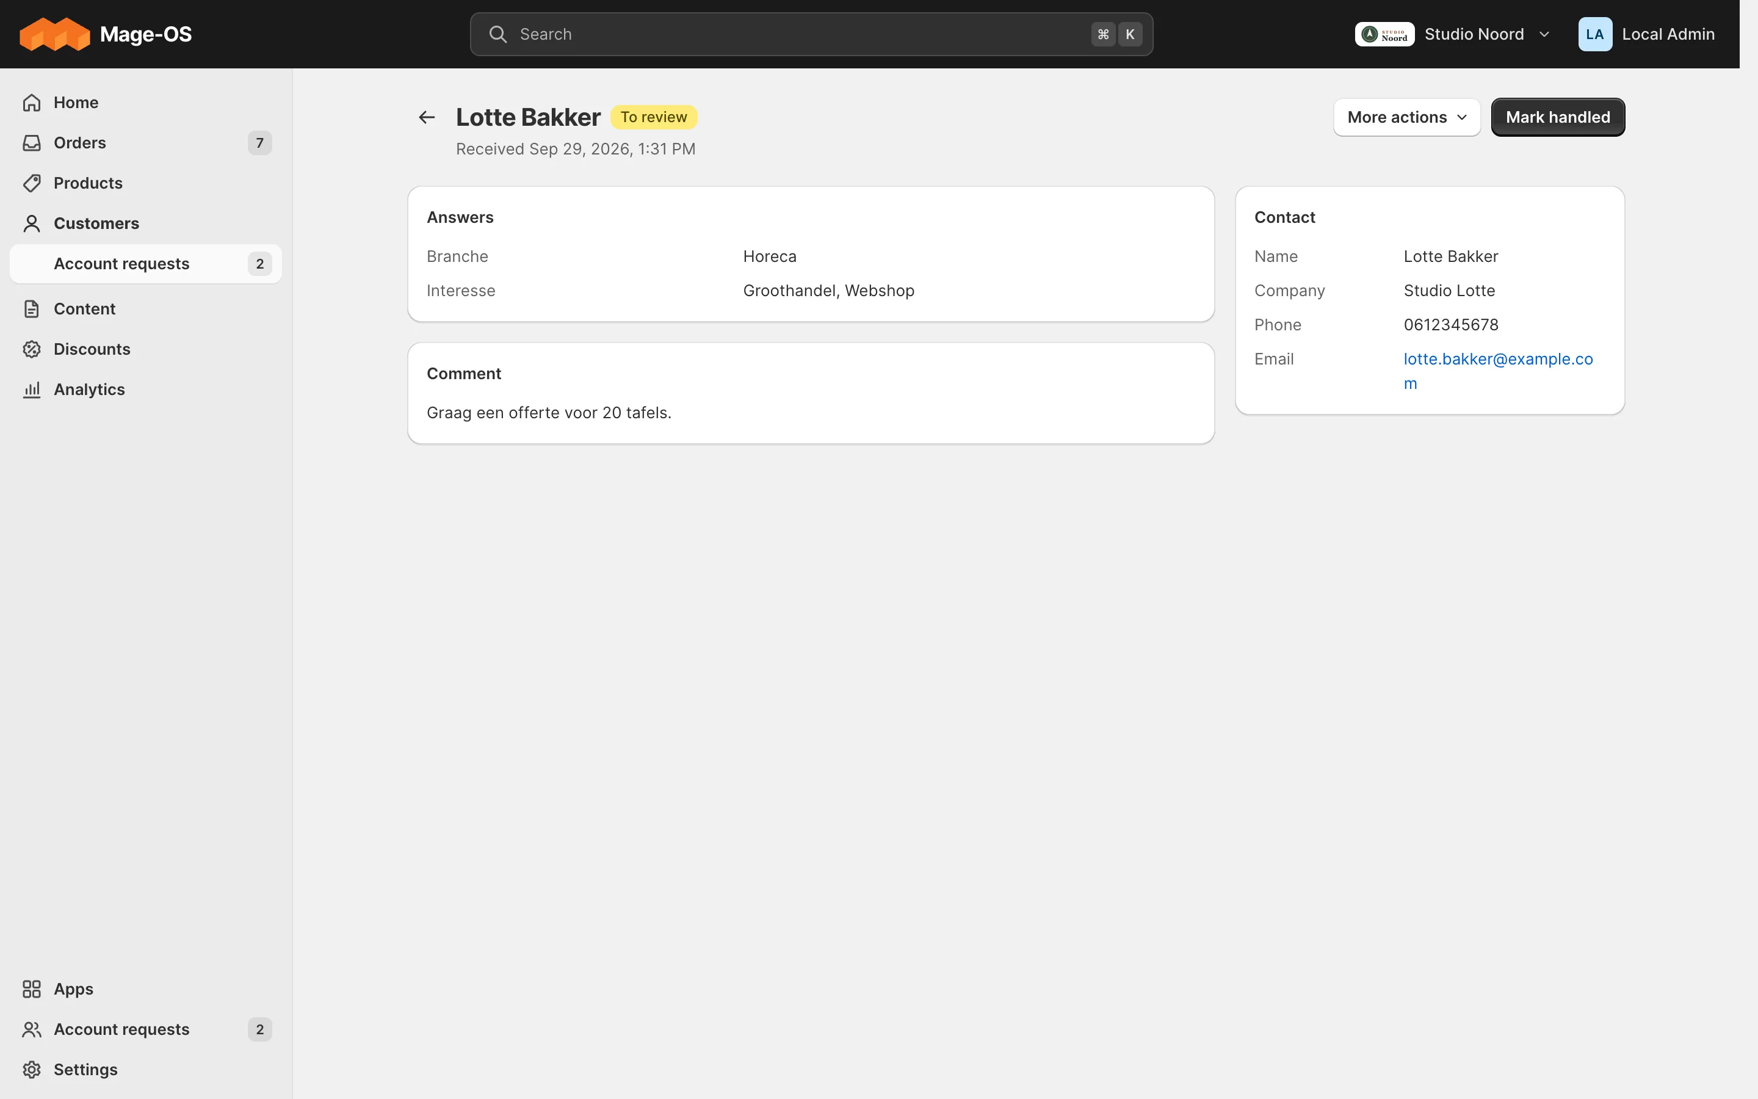The height and width of the screenshot is (1099, 1758).
Task: Click the Orders count badge 7
Action: [x=259, y=142]
